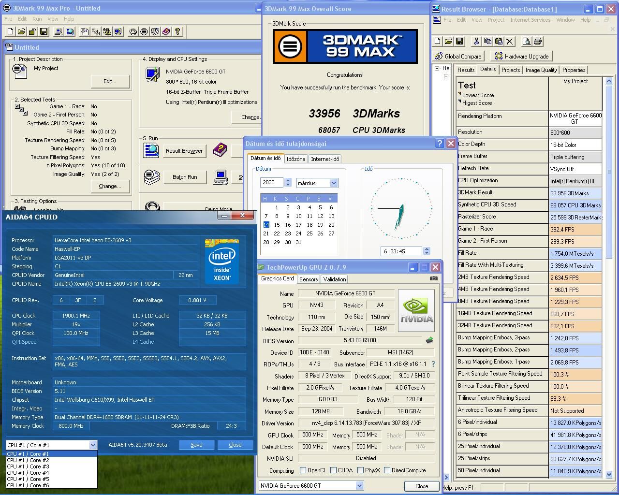Click Save icon in Result Browser toolbar

click(x=460, y=42)
